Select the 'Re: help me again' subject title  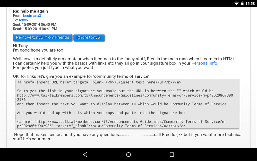(x=30, y=11)
